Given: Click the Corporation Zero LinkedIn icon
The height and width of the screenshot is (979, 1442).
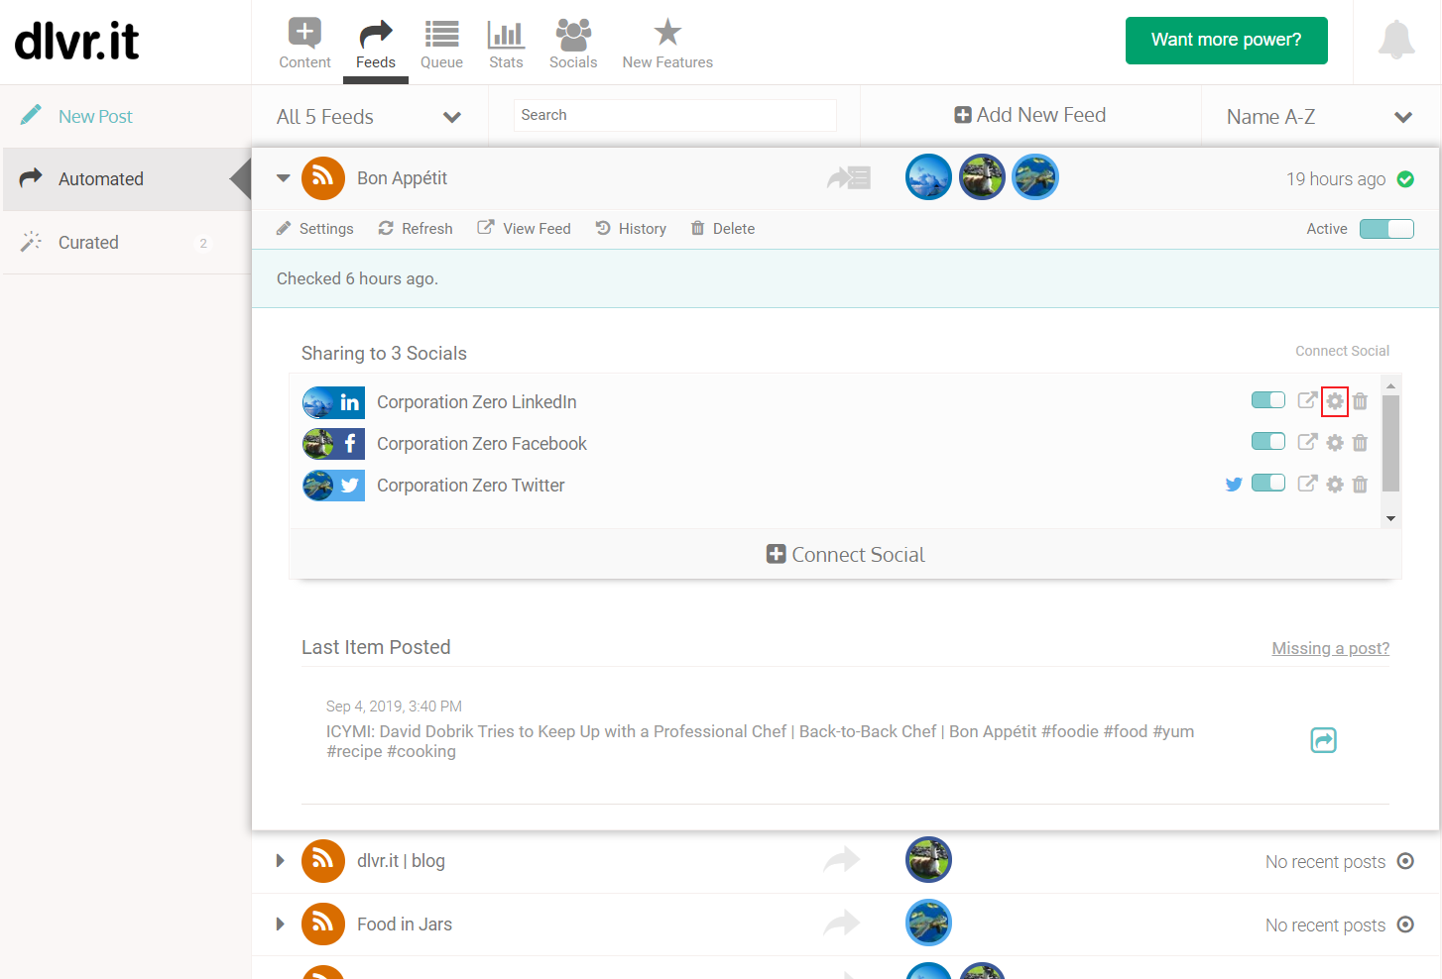Looking at the screenshot, I should click(x=333, y=402).
